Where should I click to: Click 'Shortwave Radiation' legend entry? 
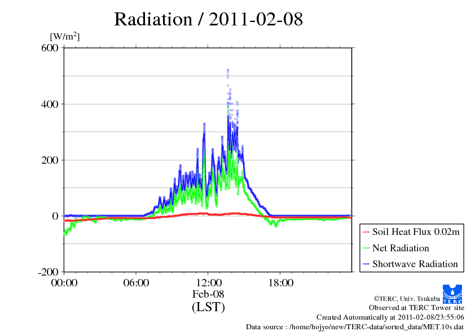coord(415,264)
